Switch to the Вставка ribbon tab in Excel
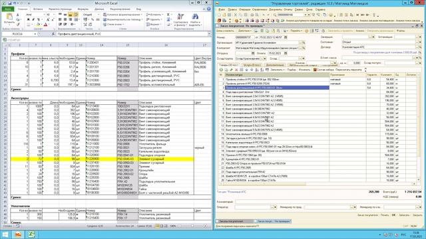Screen dimensions: 426x239 (38, 9)
